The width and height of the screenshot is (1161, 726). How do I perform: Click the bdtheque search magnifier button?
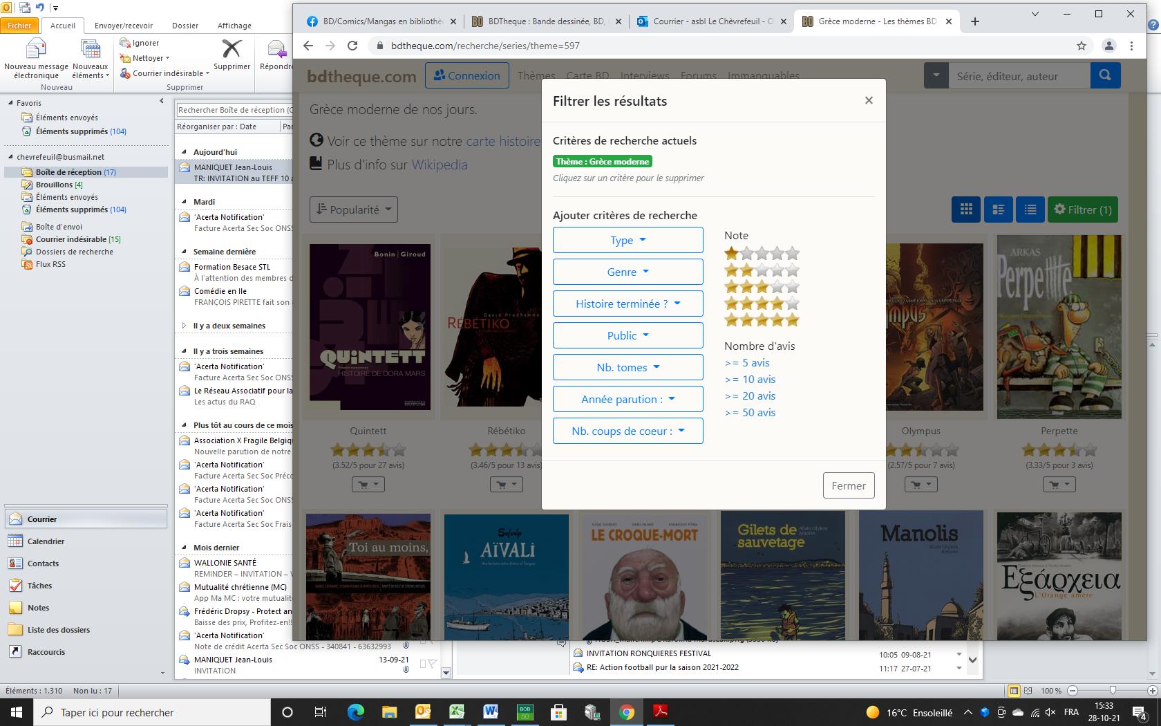point(1105,75)
